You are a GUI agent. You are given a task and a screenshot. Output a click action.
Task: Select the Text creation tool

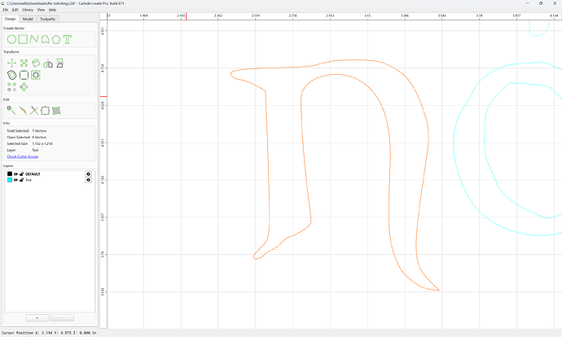click(68, 39)
